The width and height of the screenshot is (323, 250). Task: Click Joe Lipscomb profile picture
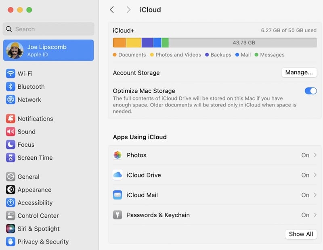tap(15, 50)
